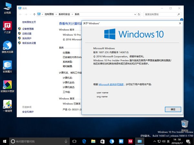Launch Microsoft Edge from the taskbar
The height and width of the screenshot is (145, 194).
click(x=84, y=141)
